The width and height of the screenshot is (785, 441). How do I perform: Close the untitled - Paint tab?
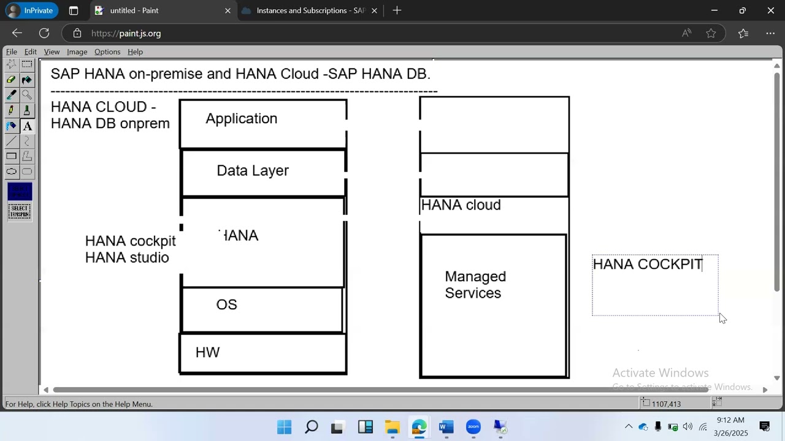pyautogui.click(x=228, y=10)
